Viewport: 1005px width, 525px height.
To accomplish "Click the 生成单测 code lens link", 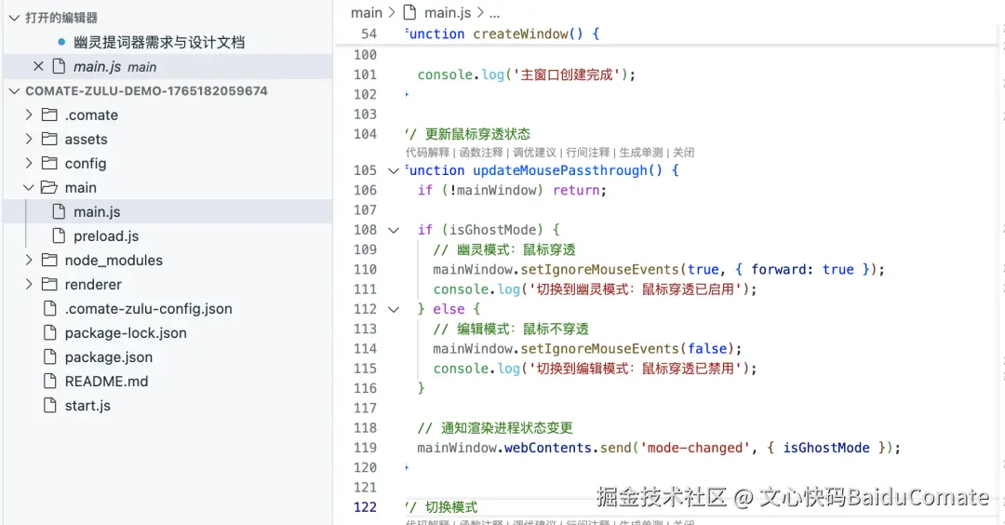I will (641, 153).
